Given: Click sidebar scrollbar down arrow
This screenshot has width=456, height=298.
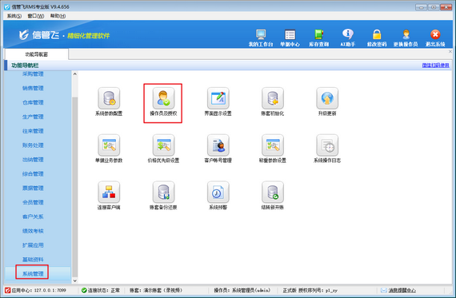Looking at the screenshot, I should 74,280.
